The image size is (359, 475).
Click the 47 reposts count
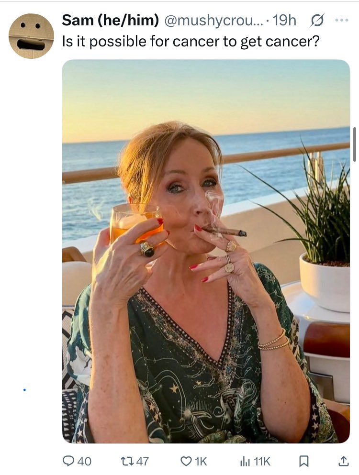[x=142, y=462]
